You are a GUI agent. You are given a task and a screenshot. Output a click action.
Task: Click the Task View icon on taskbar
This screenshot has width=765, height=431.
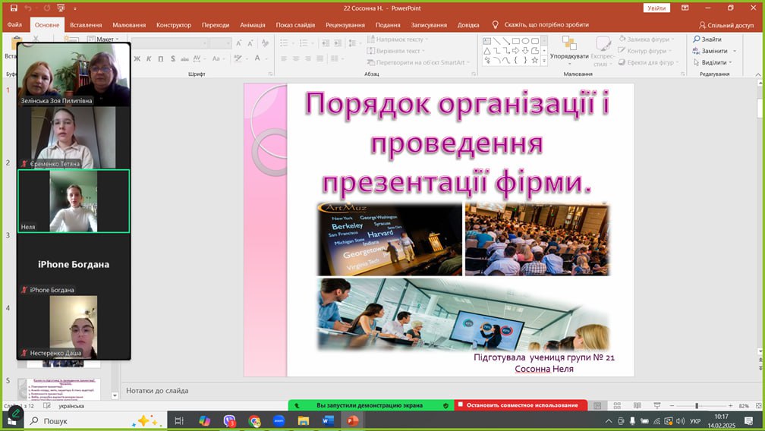[x=180, y=420]
